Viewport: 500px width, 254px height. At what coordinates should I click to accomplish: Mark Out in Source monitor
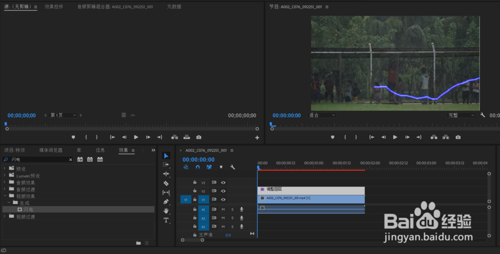point(96,137)
